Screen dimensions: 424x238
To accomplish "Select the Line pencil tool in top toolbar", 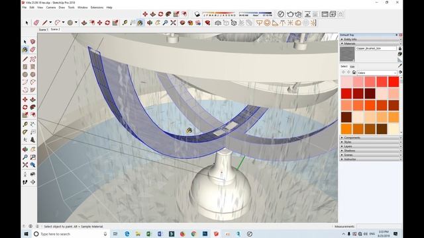I will pos(44,23).
